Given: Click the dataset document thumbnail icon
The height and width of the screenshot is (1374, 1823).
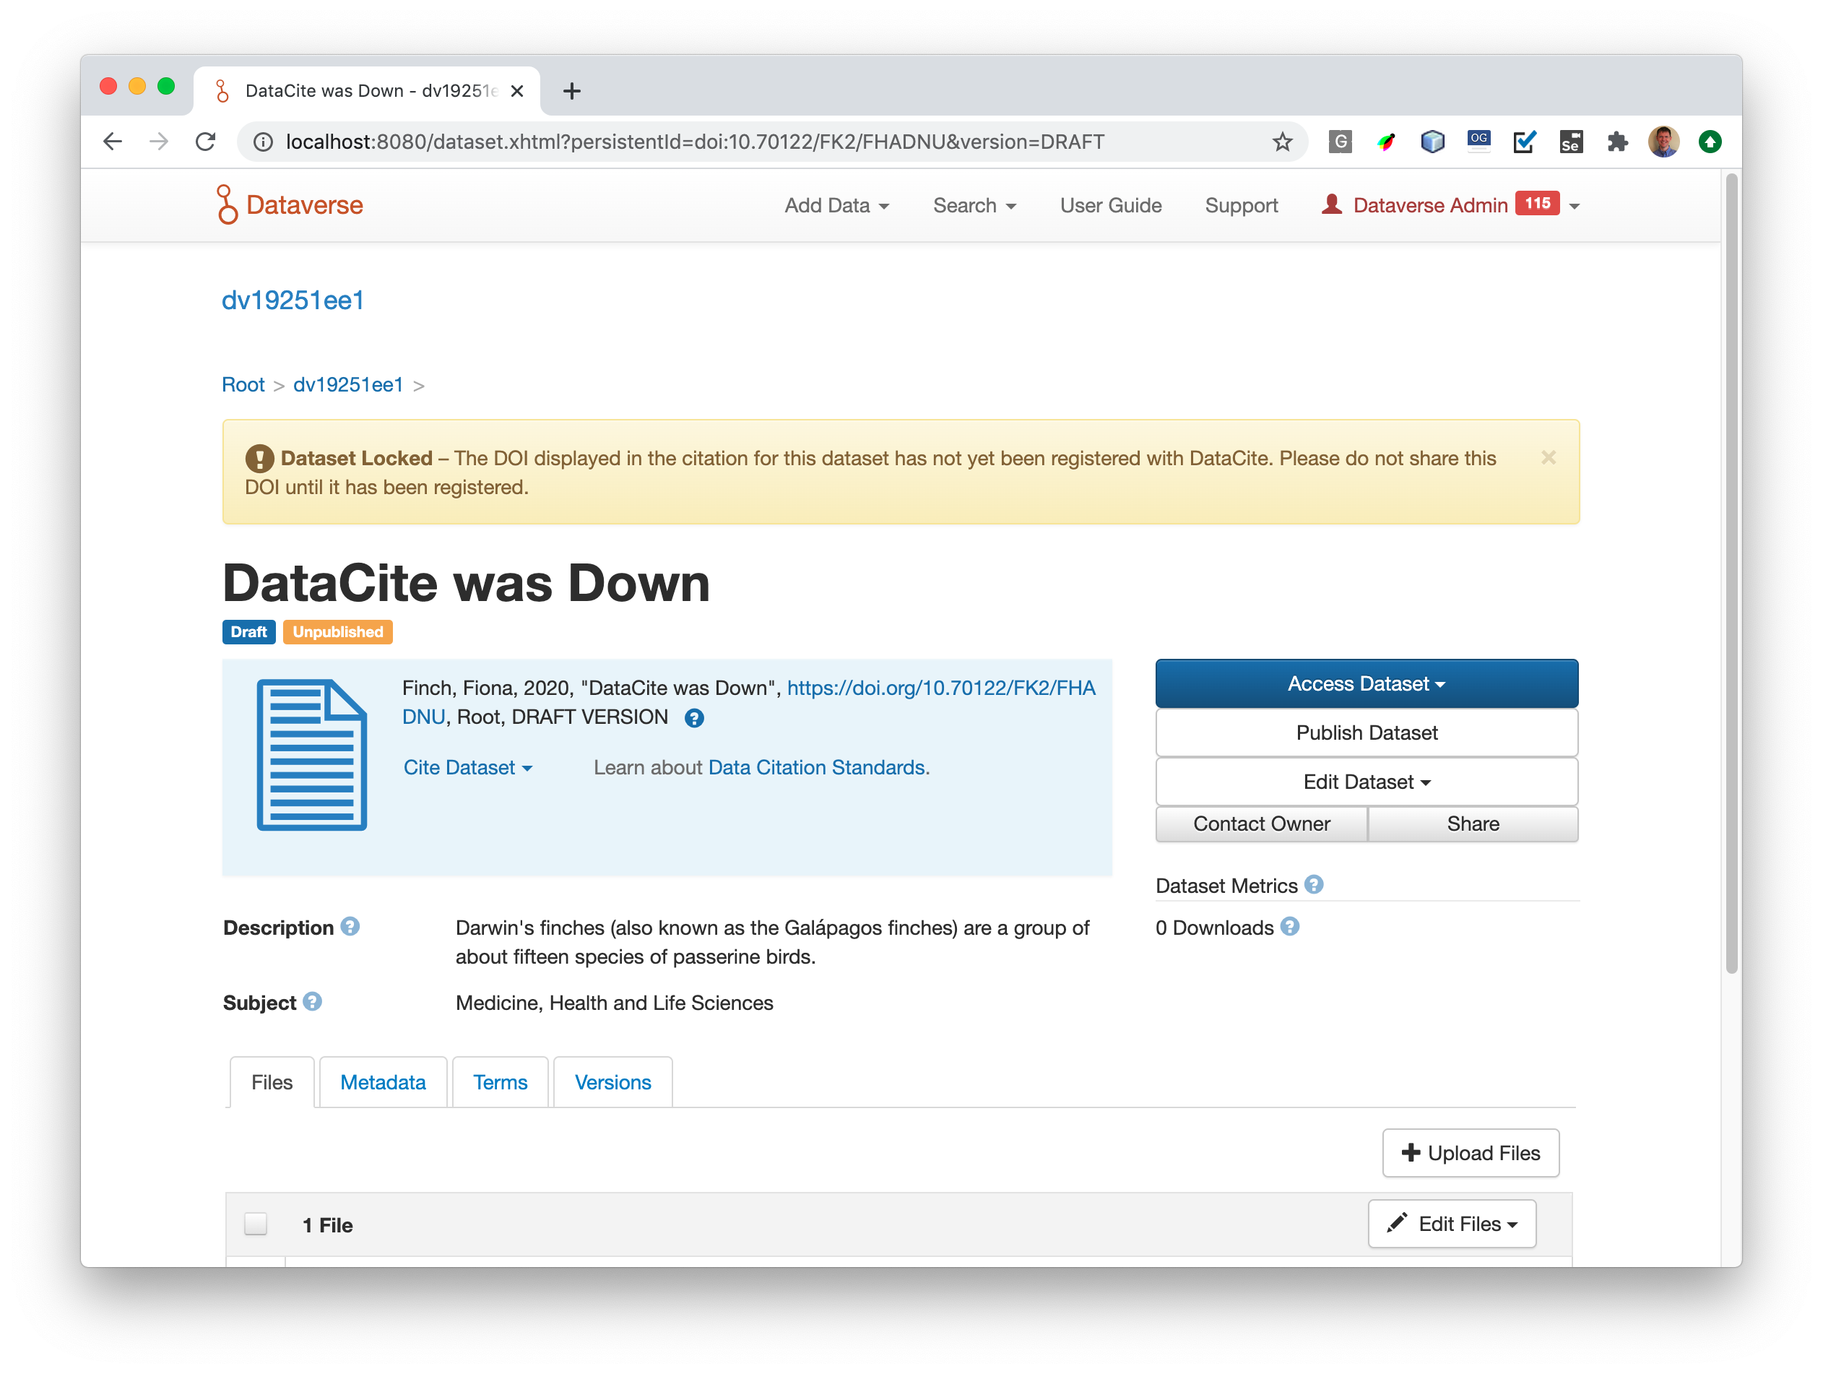Looking at the screenshot, I should 311,754.
